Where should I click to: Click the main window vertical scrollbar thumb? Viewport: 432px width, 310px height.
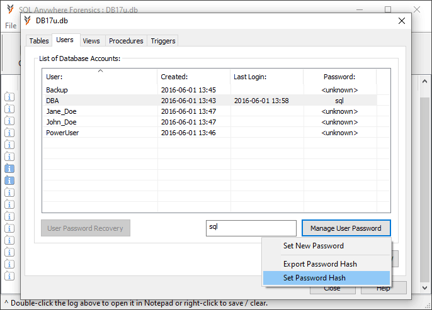tap(424, 189)
